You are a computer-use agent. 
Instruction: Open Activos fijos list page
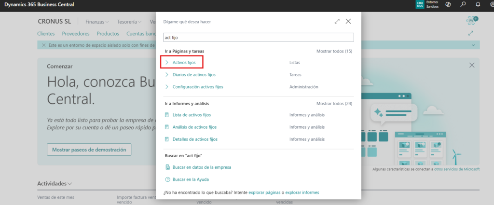184,63
